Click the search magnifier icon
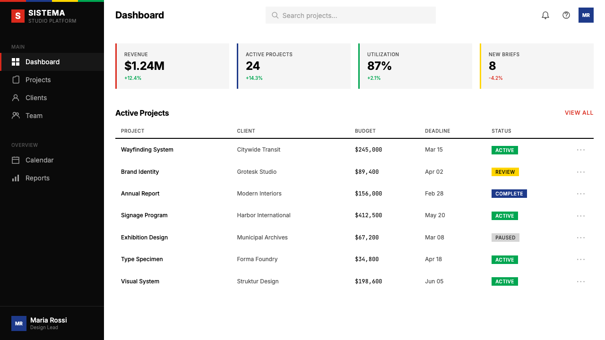605x340 pixels. [x=275, y=16]
